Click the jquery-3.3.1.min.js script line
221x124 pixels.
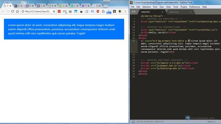(169, 63)
